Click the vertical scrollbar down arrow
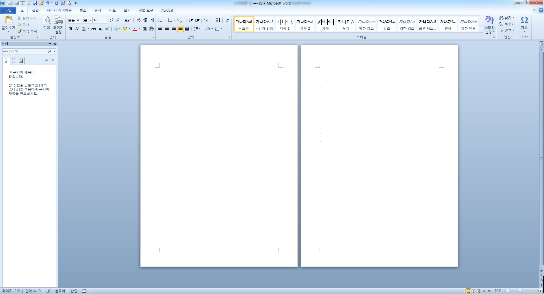544x294 pixels. tap(541, 271)
